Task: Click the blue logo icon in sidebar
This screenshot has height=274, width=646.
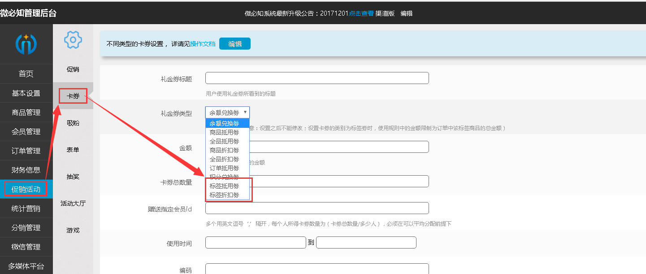Action: click(x=26, y=44)
